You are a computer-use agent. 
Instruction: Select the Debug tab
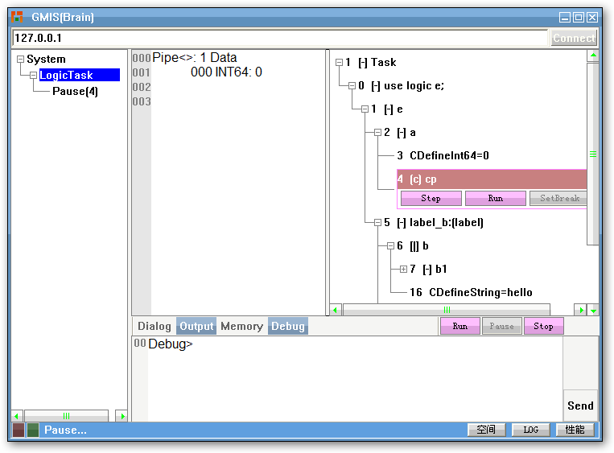click(288, 326)
